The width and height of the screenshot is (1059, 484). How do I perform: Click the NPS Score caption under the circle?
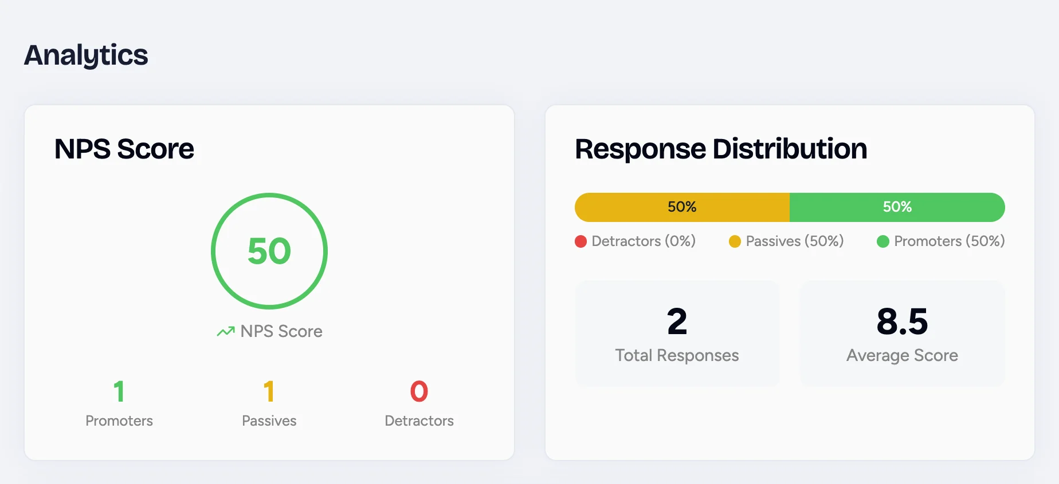(x=281, y=331)
